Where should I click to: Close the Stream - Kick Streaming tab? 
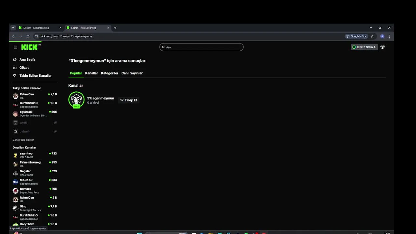tap(60, 28)
